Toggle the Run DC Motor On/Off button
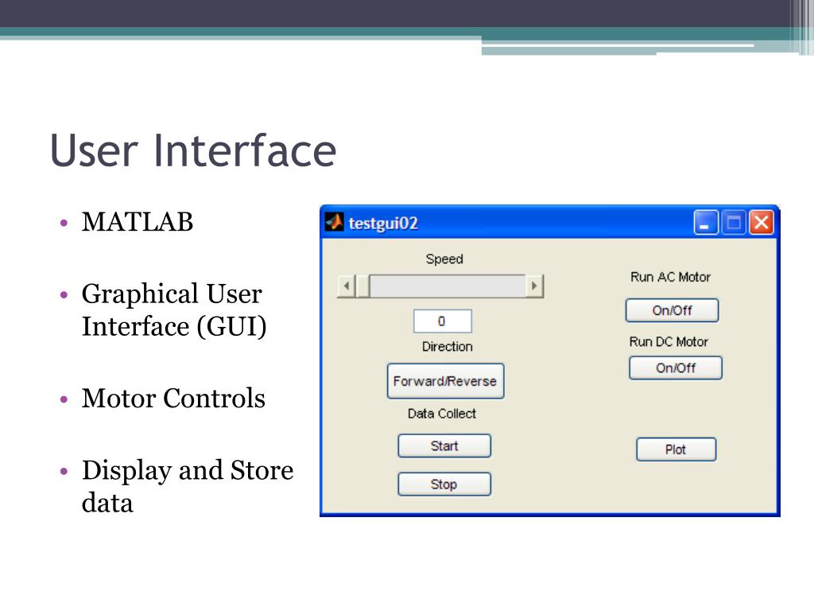The width and height of the screenshot is (814, 611). 676,368
